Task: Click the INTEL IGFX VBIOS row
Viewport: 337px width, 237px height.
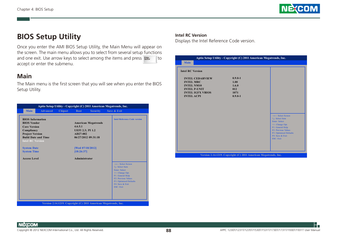Action: (211, 93)
